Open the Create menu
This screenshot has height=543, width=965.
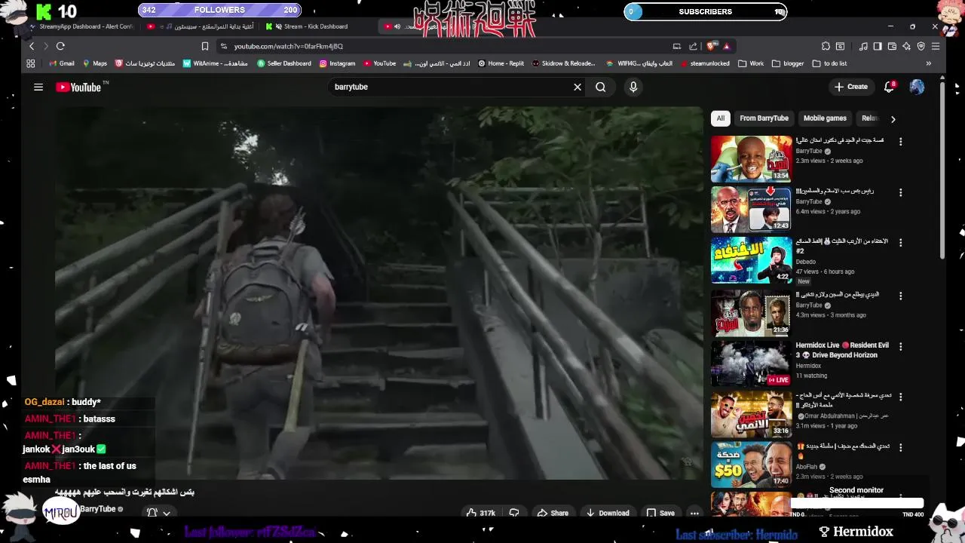(851, 87)
